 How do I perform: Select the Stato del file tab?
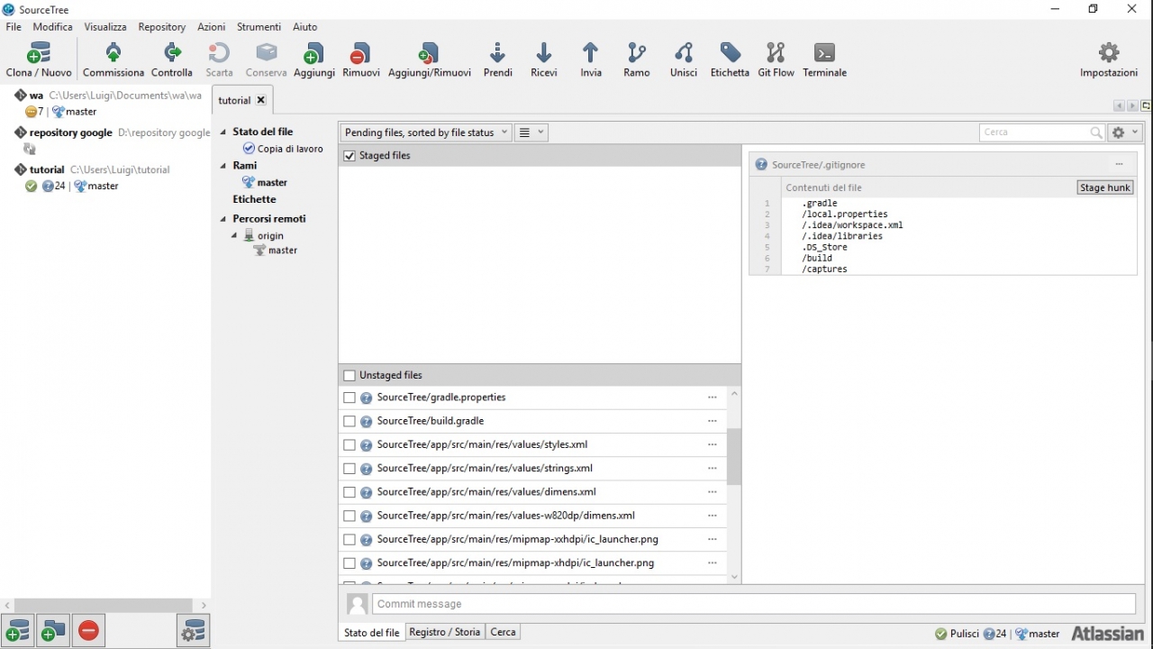tap(371, 633)
